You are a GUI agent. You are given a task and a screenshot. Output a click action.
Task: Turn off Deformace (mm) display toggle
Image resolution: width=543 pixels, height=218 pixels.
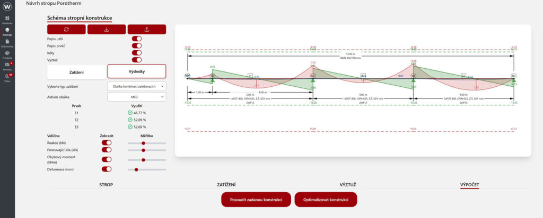[107, 169]
